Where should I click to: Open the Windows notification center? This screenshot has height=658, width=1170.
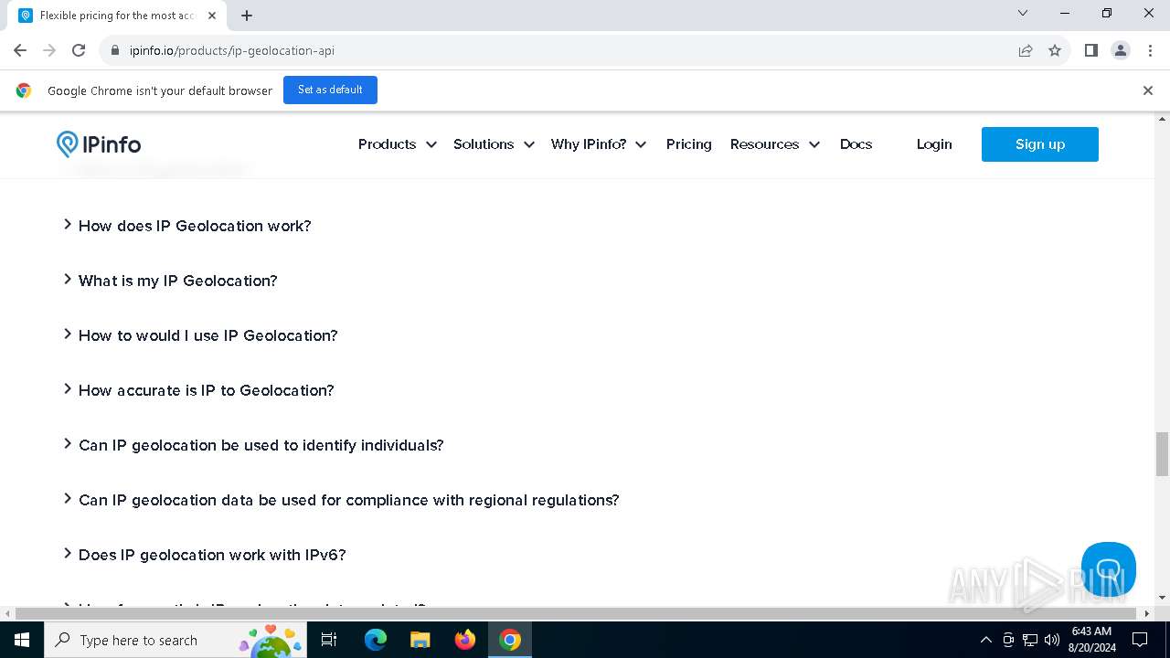click(x=1140, y=640)
